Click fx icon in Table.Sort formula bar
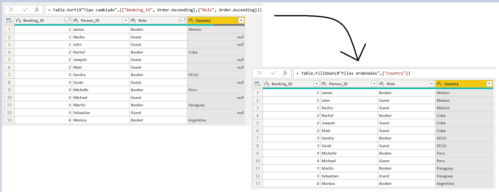Viewport: 499px width, 192px height. point(36,10)
